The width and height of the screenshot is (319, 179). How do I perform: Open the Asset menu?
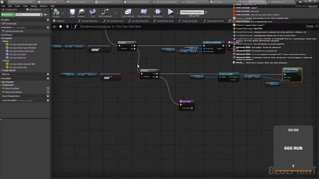coord(17,6)
